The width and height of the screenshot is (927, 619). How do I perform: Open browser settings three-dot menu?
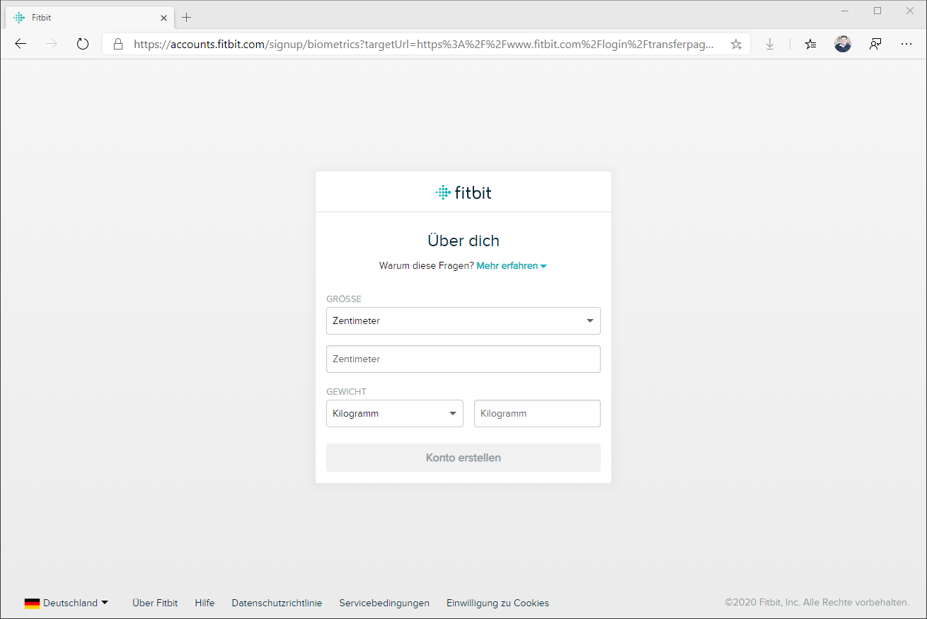[906, 44]
